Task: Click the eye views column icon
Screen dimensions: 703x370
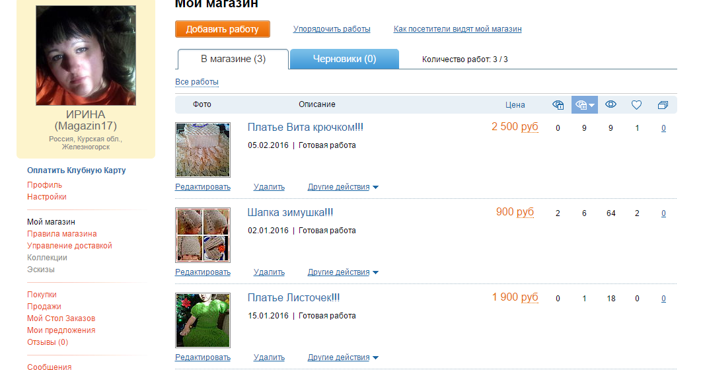Action: [610, 104]
